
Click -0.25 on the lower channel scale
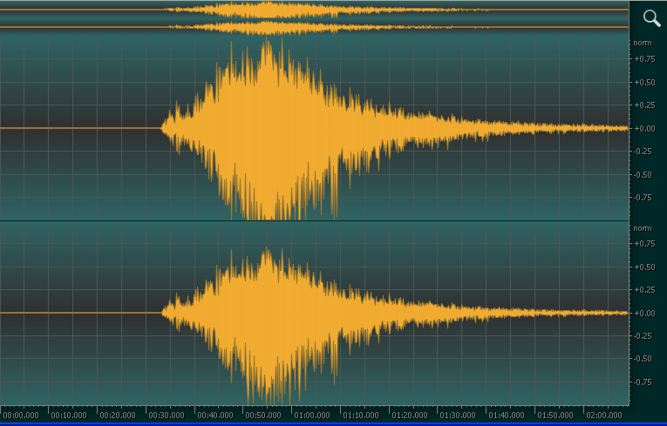643,336
